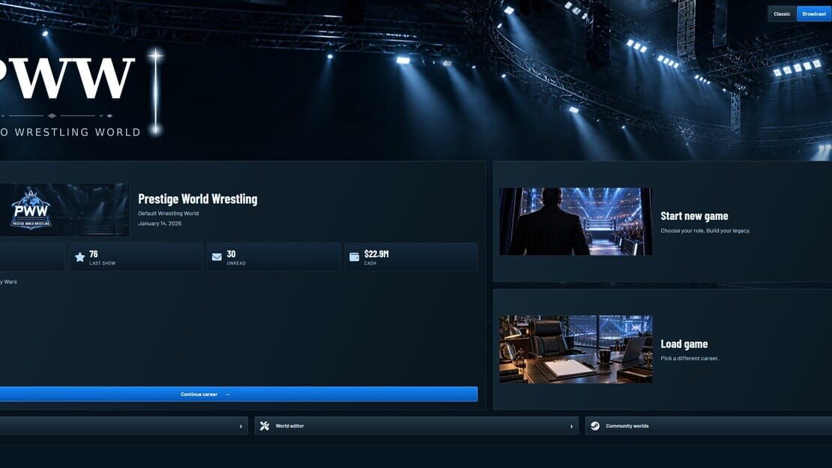
Task: Open the Community worlds button
Action: pos(708,426)
